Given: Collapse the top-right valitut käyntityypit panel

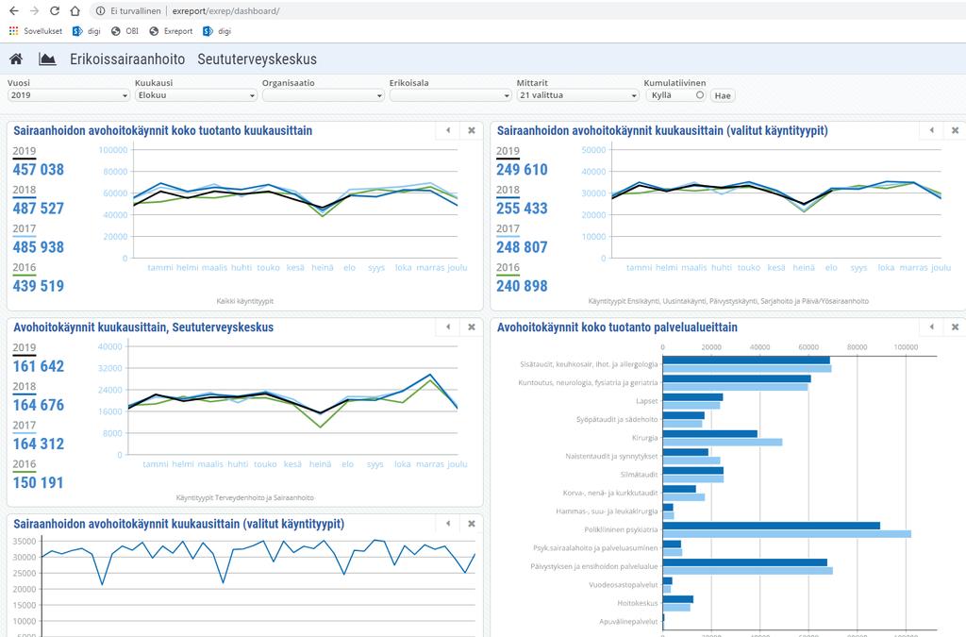Looking at the screenshot, I should [931, 130].
